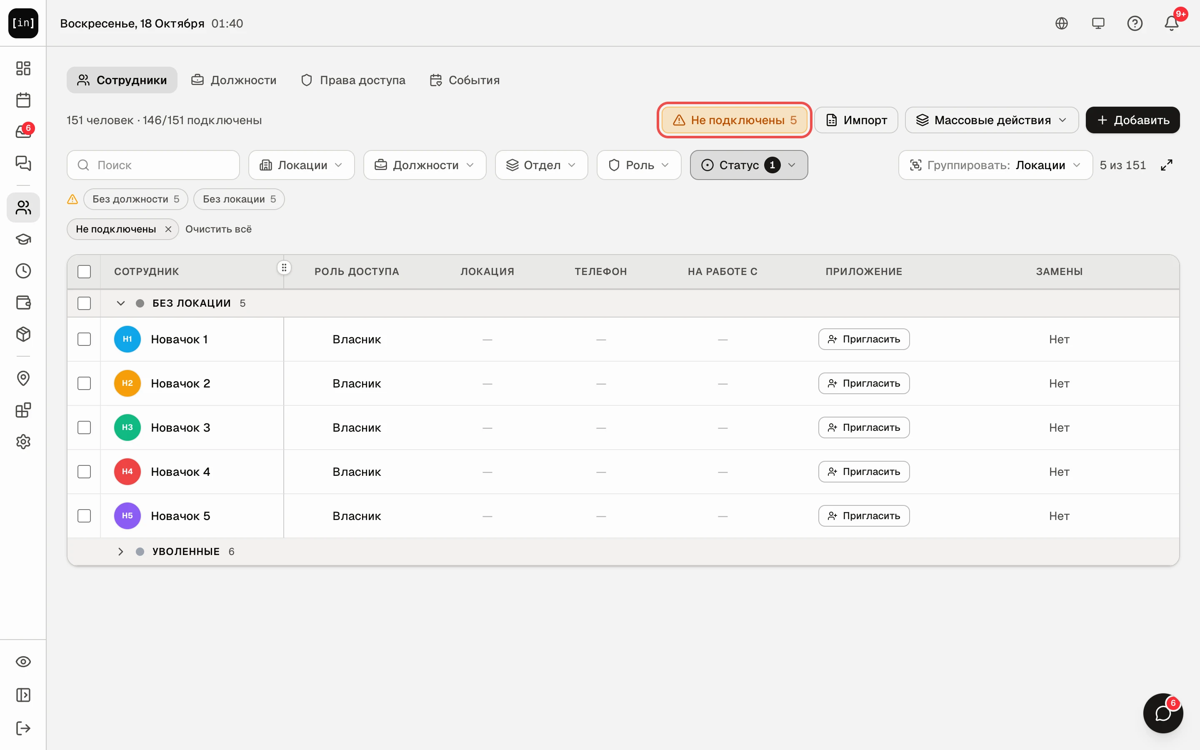Check the Новачок 1 row checkbox
1200x750 pixels.
[x=84, y=339]
